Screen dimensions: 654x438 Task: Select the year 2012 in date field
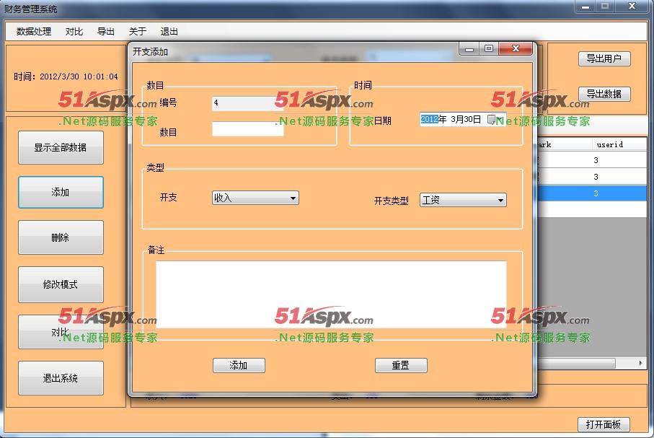pyautogui.click(x=429, y=119)
